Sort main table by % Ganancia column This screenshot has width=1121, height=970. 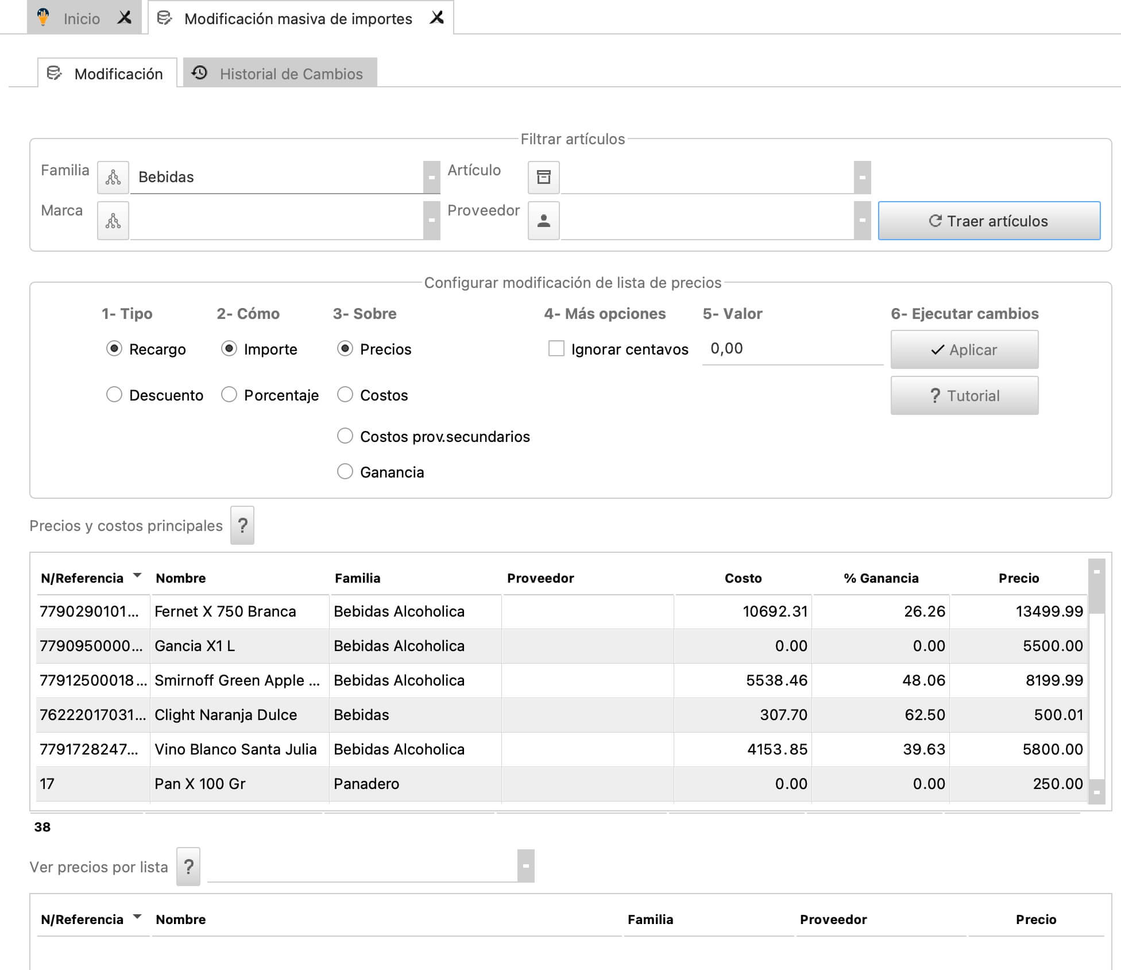(x=881, y=578)
